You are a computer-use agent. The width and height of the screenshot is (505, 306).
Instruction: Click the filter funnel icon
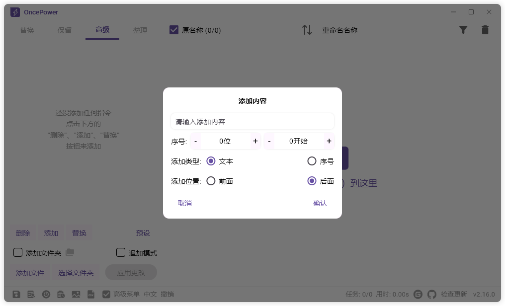pos(463,30)
